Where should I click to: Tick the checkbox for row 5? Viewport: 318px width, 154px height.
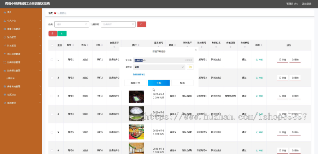pyautogui.click(x=52, y=133)
